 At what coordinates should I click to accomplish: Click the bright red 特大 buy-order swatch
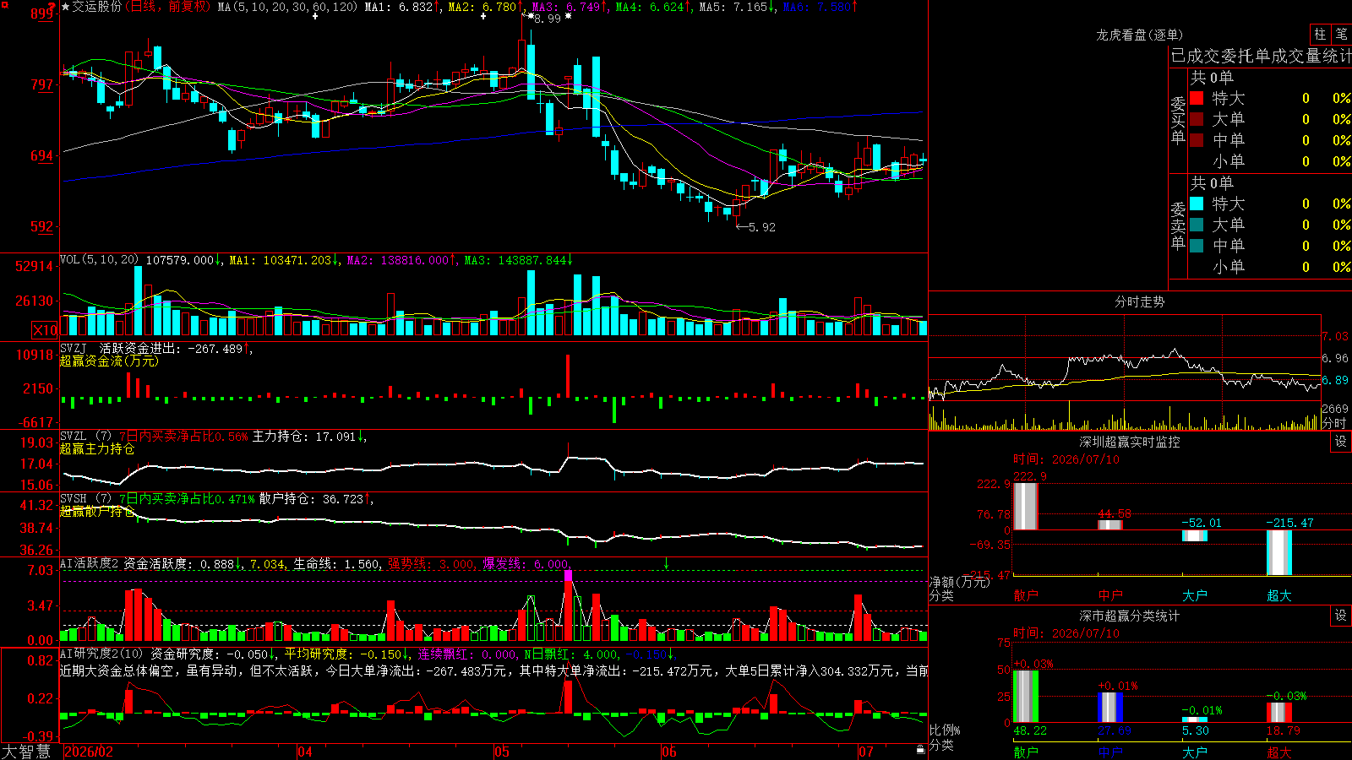[1197, 98]
